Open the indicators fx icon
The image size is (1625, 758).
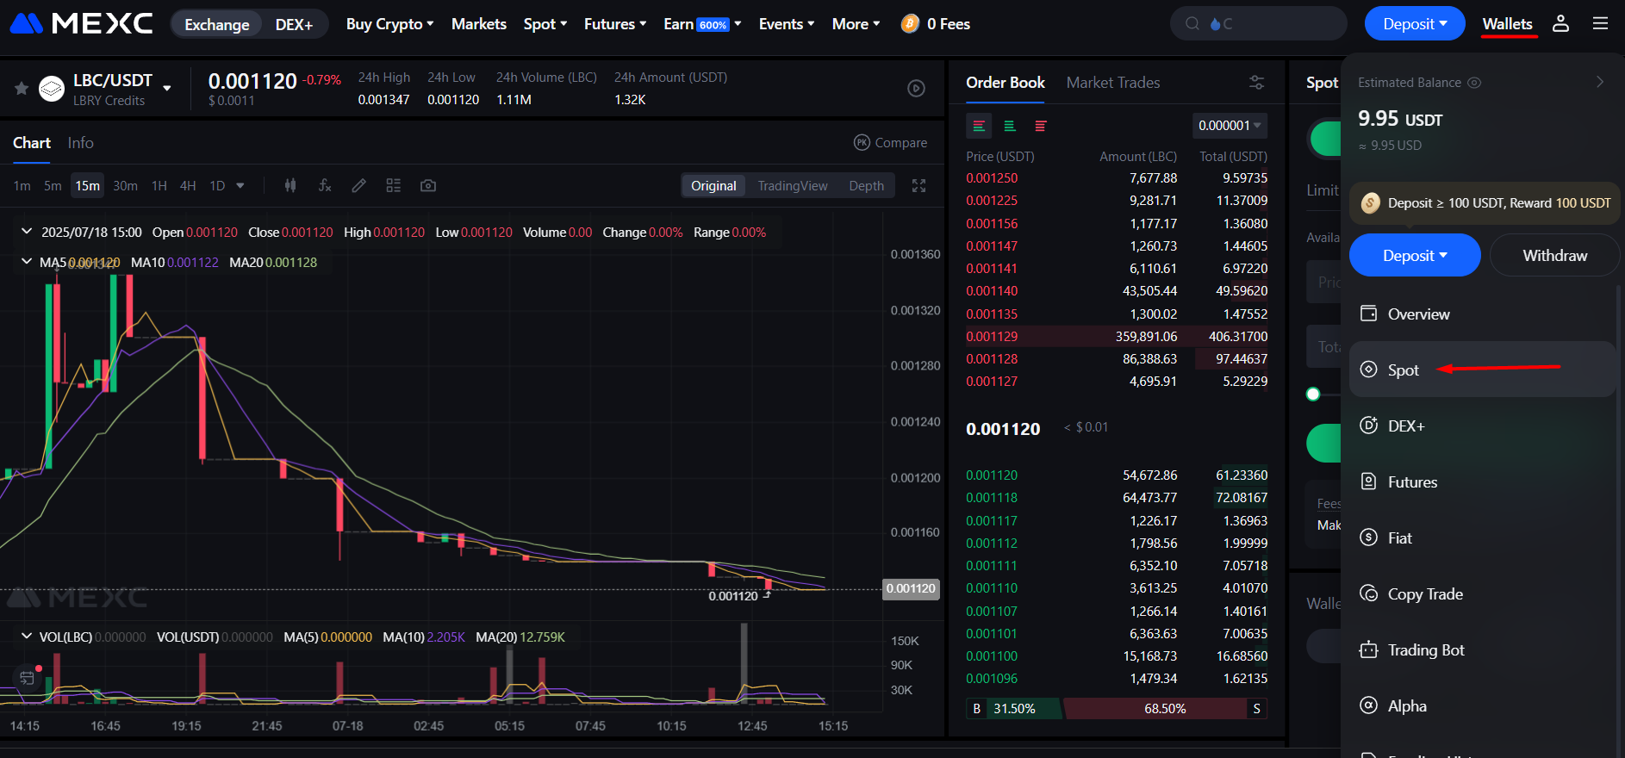[x=325, y=185]
